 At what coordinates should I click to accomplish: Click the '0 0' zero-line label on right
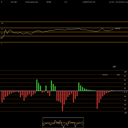pos(125,92)
